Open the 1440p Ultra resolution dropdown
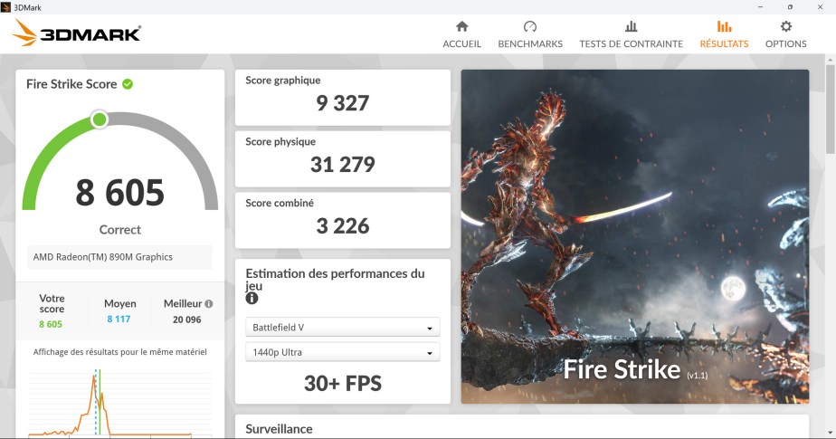The width and height of the screenshot is (836, 439). (x=342, y=352)
